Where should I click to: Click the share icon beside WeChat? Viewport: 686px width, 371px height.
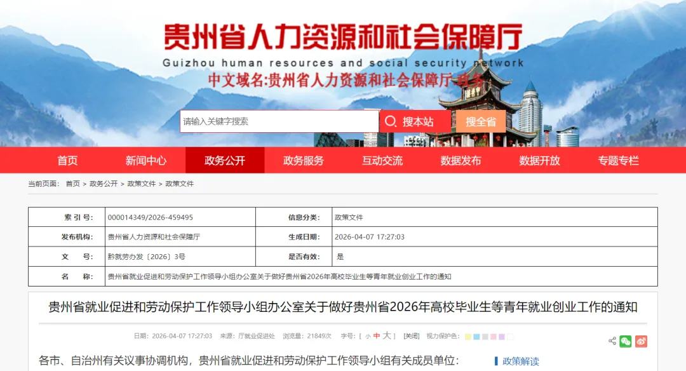pyautogui.click(x=612, y=341)
